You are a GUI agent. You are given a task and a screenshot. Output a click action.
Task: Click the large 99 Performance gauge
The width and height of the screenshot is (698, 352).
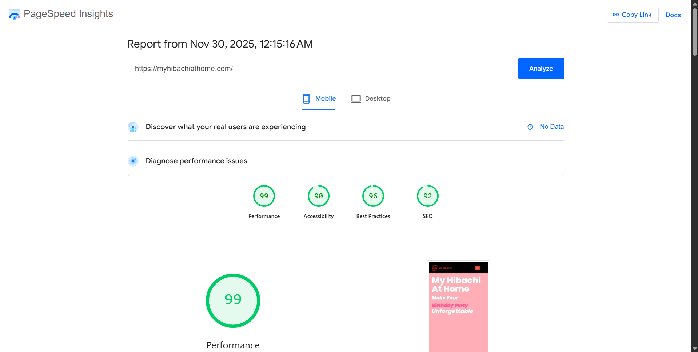[x=233, y=300]
